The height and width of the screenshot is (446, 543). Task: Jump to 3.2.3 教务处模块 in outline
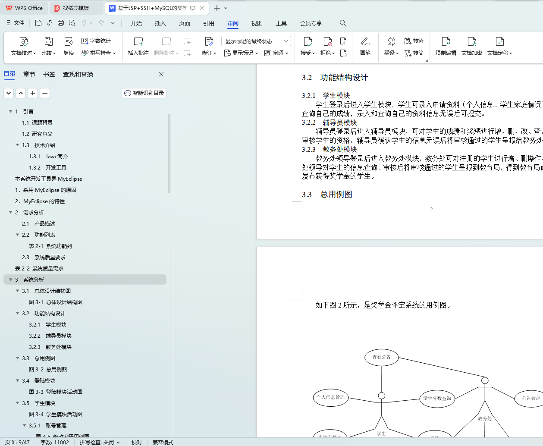coord(50,347)
